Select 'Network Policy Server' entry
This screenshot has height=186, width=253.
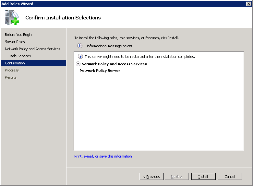(100, 71)
